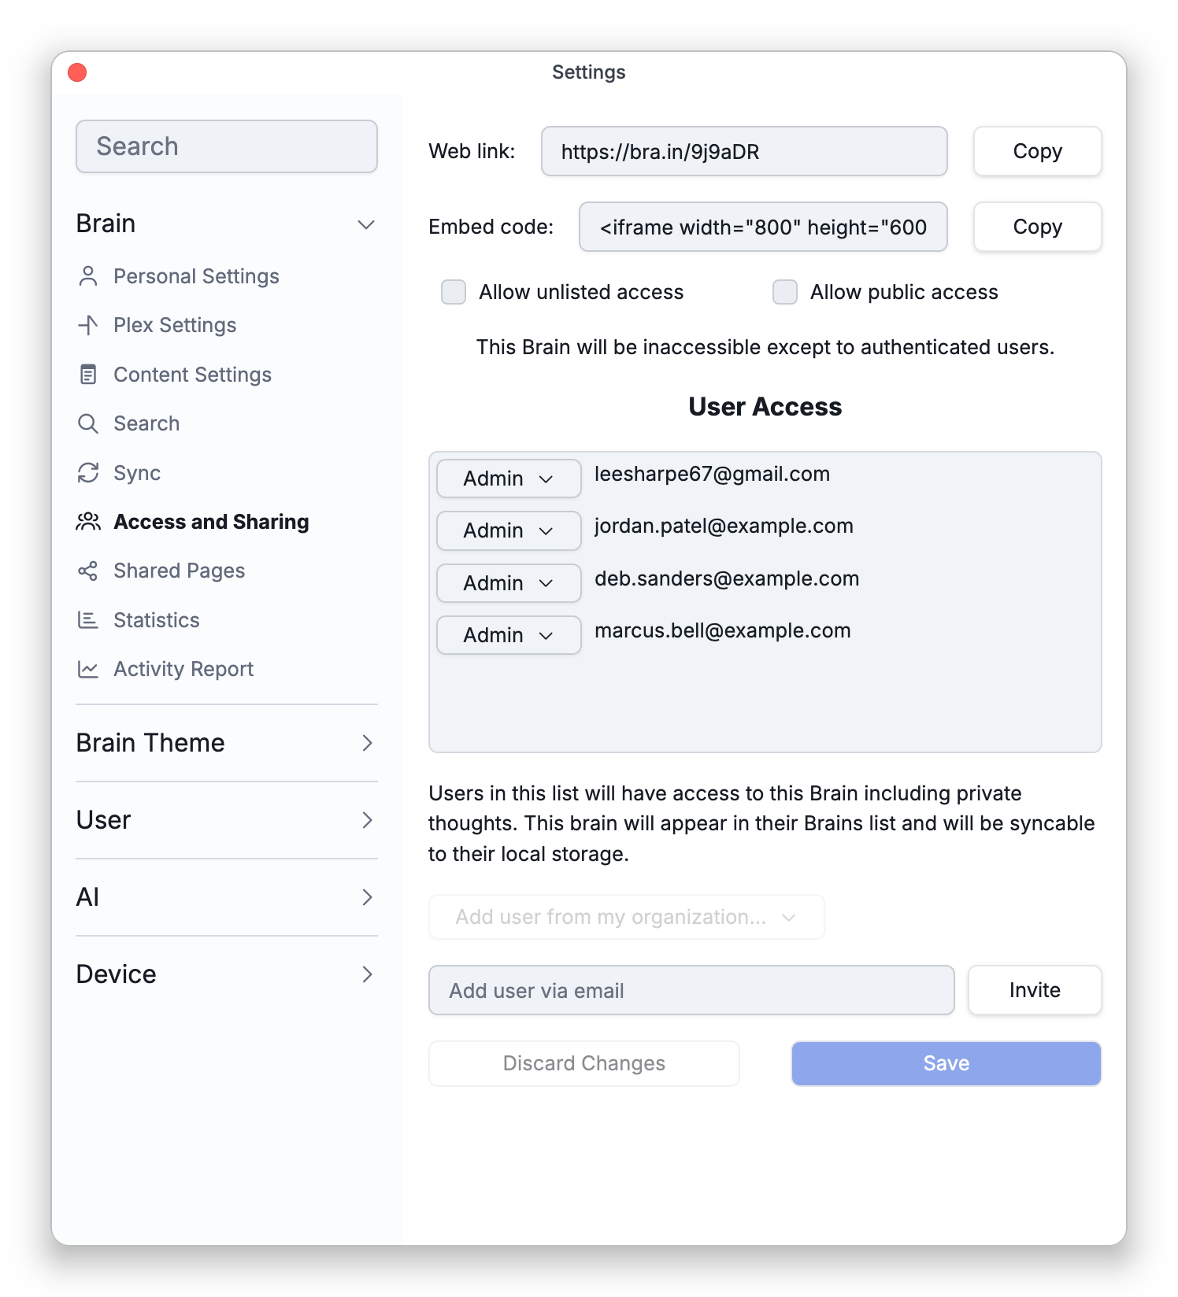Enable Allow unlisted access checkbox

tap(454, 292)
